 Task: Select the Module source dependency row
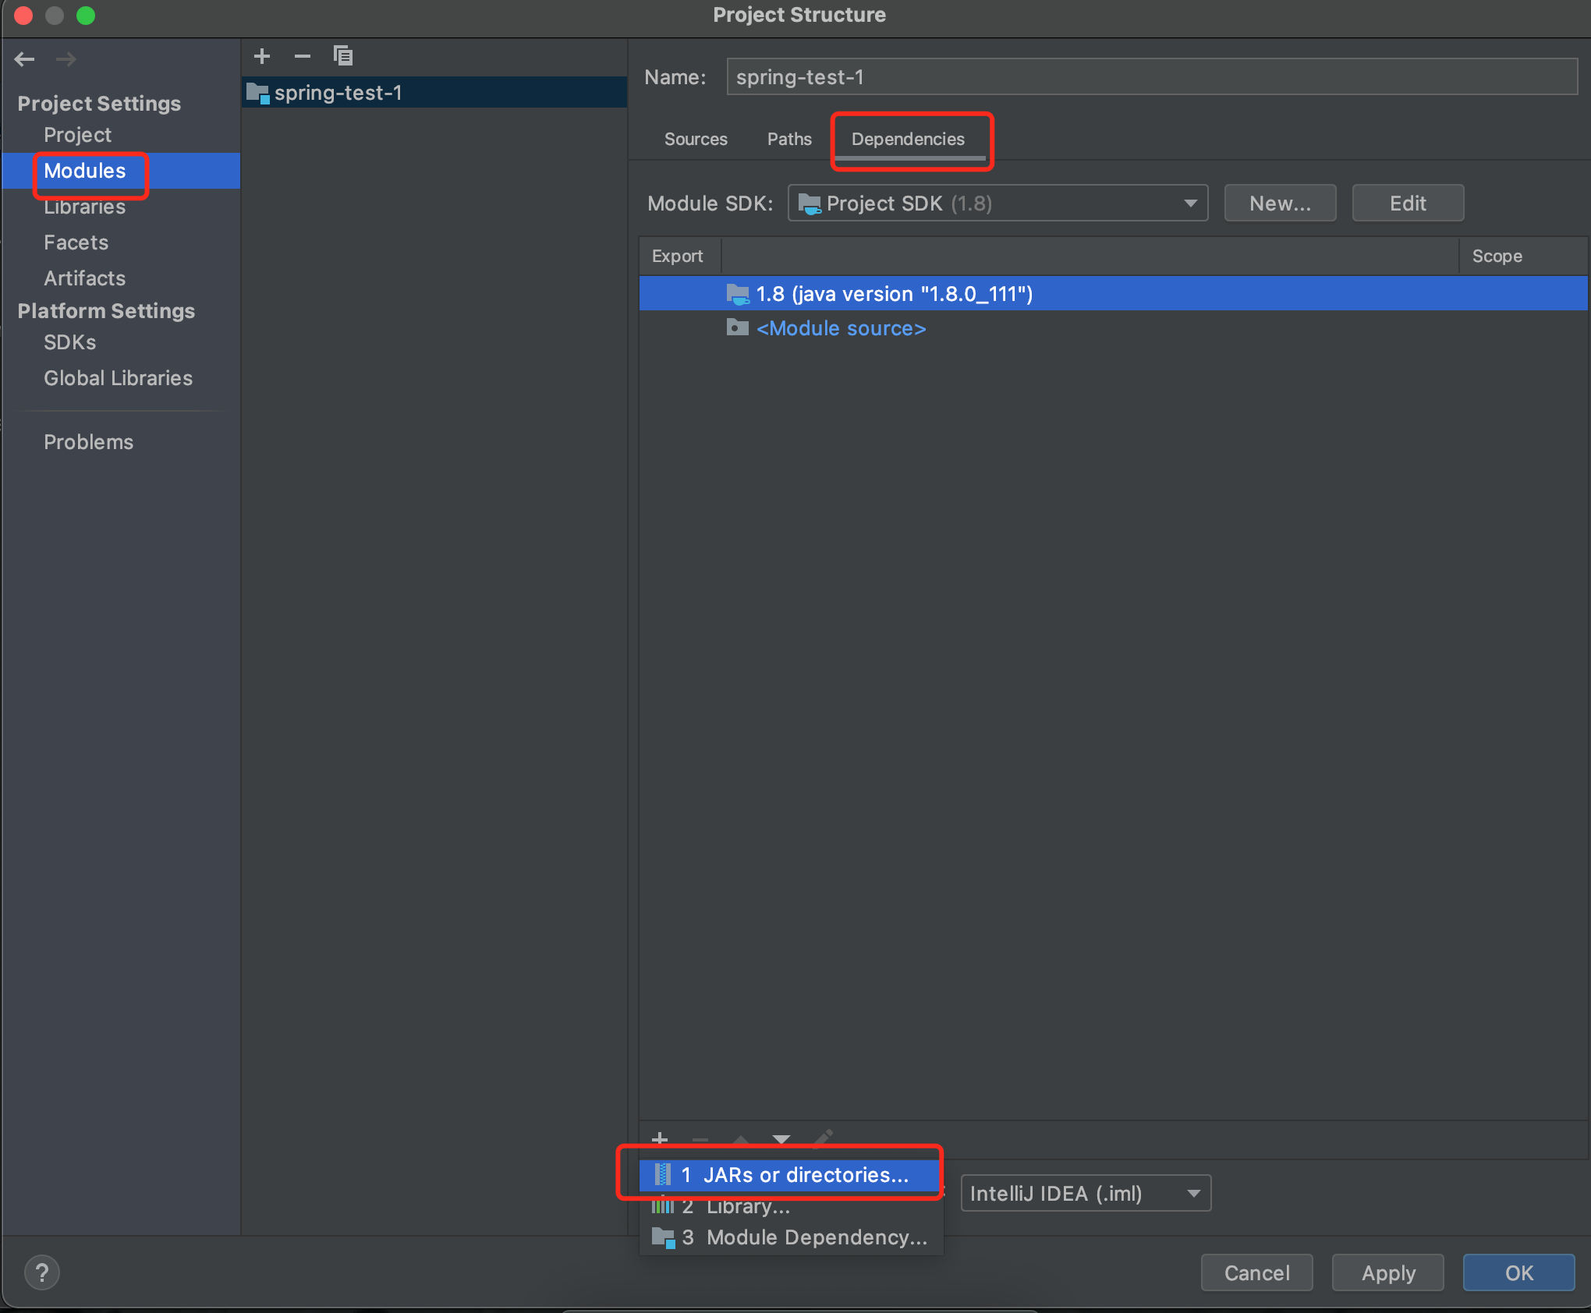pos(841,328)
